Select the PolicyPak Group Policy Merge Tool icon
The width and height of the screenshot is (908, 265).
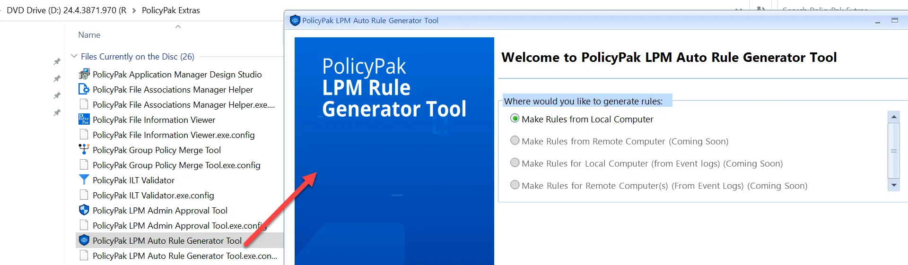tap(84, 150)
